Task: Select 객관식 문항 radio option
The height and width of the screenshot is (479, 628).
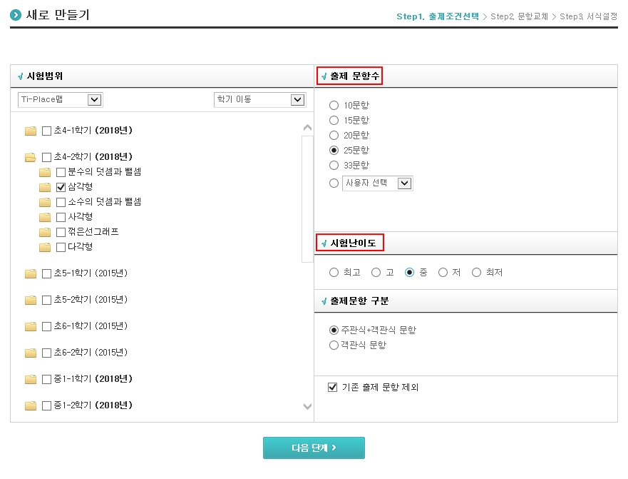Action: pos(334,345)
